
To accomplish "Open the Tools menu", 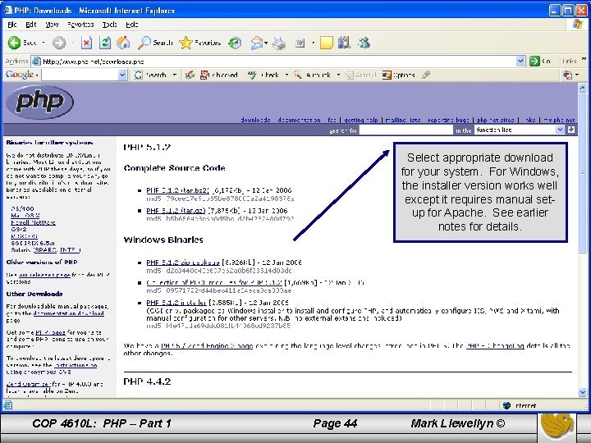I will [x=109, y=25].
